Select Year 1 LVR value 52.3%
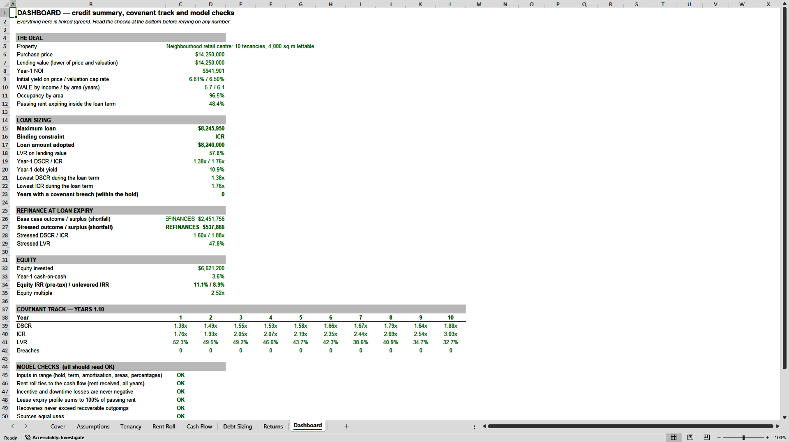This screenshot has width=789, height=442. (x=180, y=342)
